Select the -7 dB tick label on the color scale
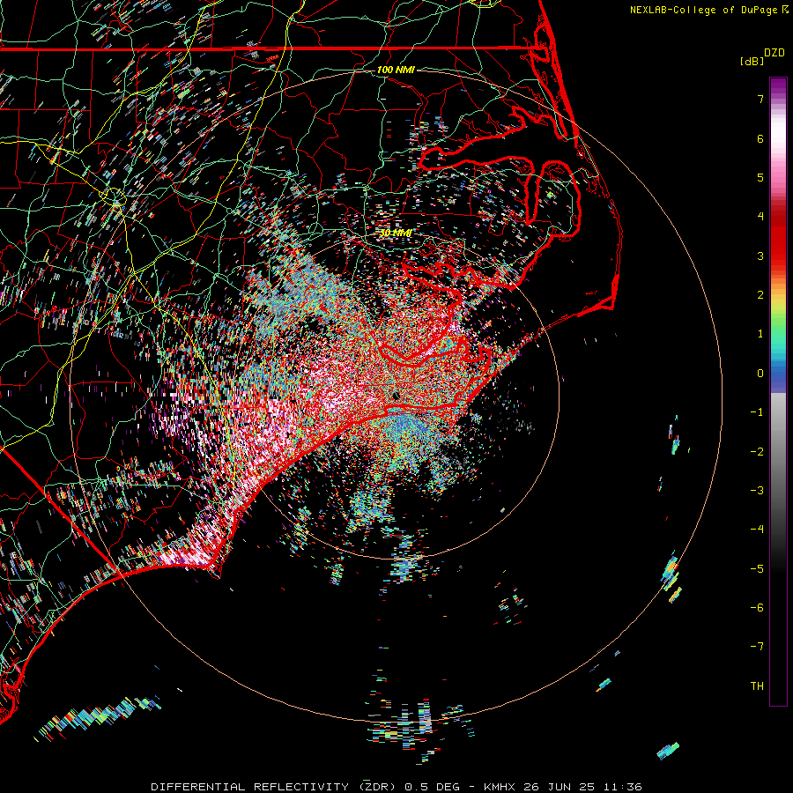This screenshot has width=793, height=793. point(757,647)
